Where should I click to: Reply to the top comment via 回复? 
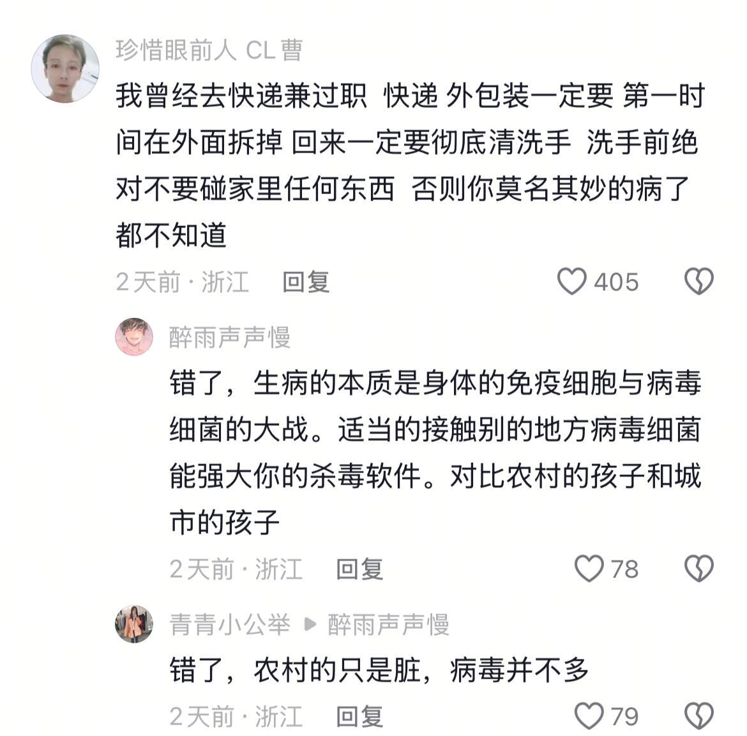point(306,282)
